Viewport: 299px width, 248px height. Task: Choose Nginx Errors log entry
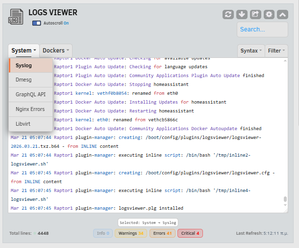pos(31,110)
